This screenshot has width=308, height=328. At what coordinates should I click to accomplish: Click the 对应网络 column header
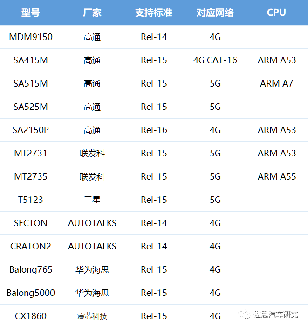[x=215, y=13]
